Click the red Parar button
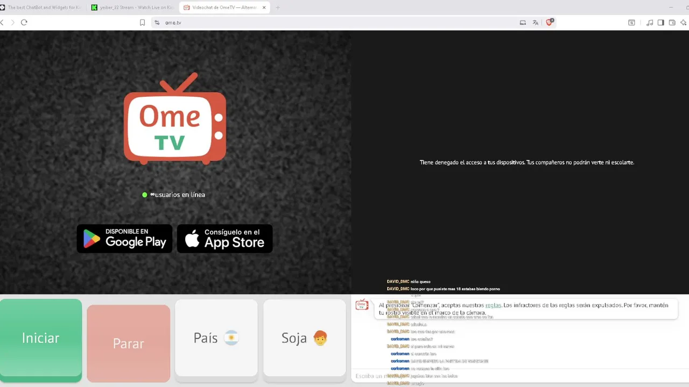689x387 pixels. click(x=128, y=343)
